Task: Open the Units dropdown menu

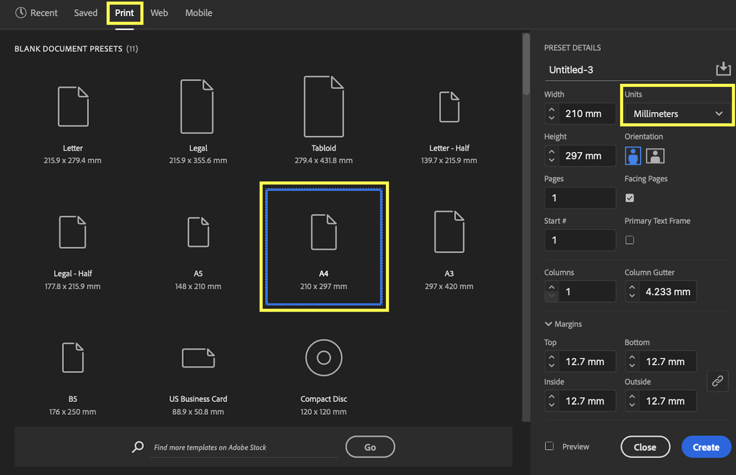Action: pyautogui.click(x=677, y=114)
